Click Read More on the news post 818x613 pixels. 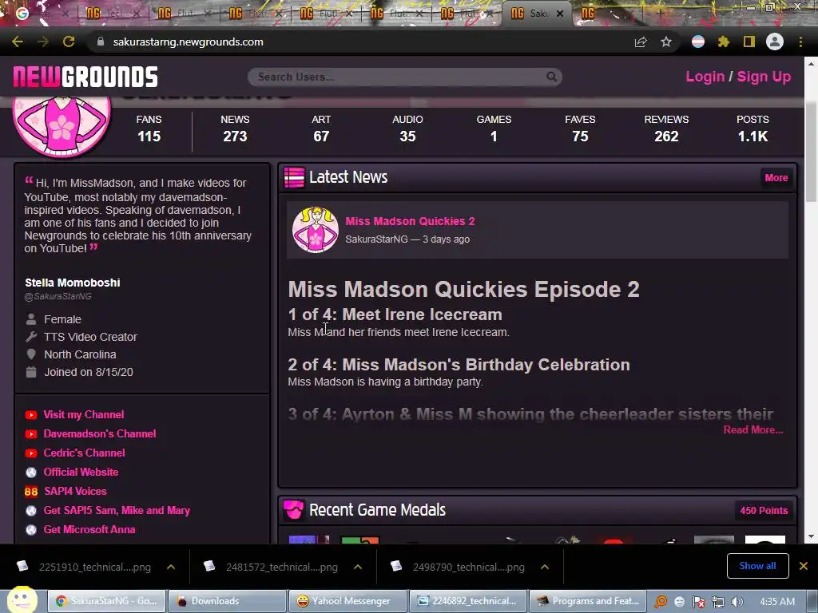pyautogui.click(x=752, y=430)
